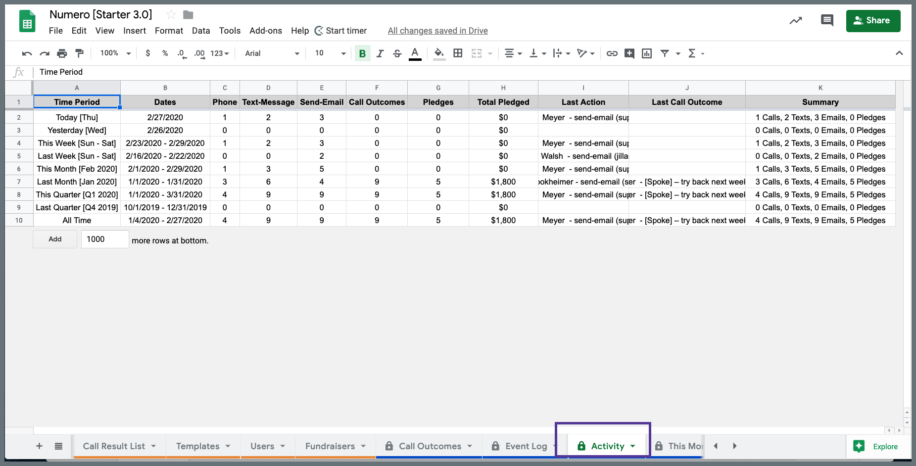Increase decimal places
The height and width of the screenshot is (466, 916).
[x=199, y=53]
